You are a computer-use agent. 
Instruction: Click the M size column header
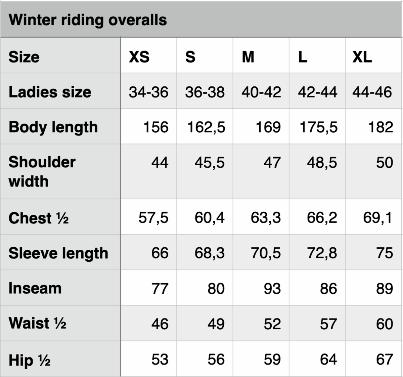pyautogui.click(x=248, y=57)
